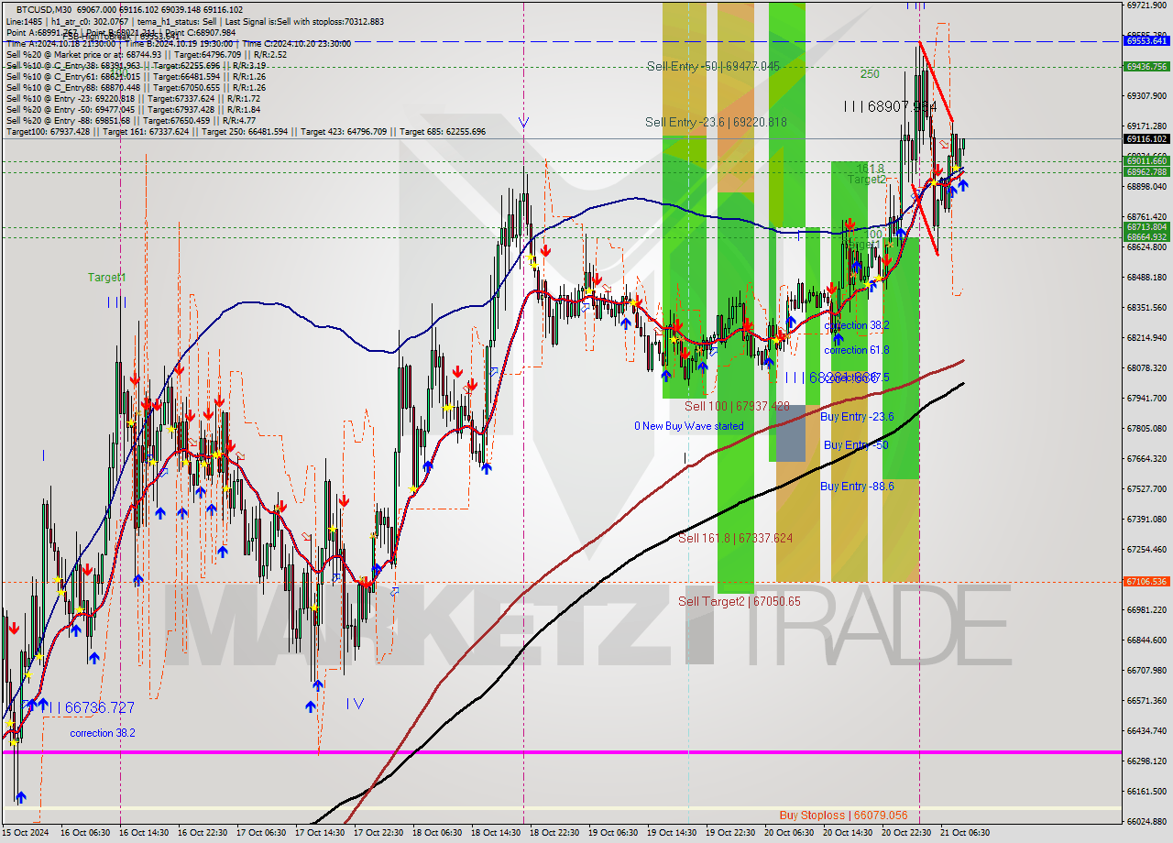The height and width of the screenshot is (843, 1173).
Task: Click the '20 Oct 22:30' time label
Action: [x=906, y=833]
